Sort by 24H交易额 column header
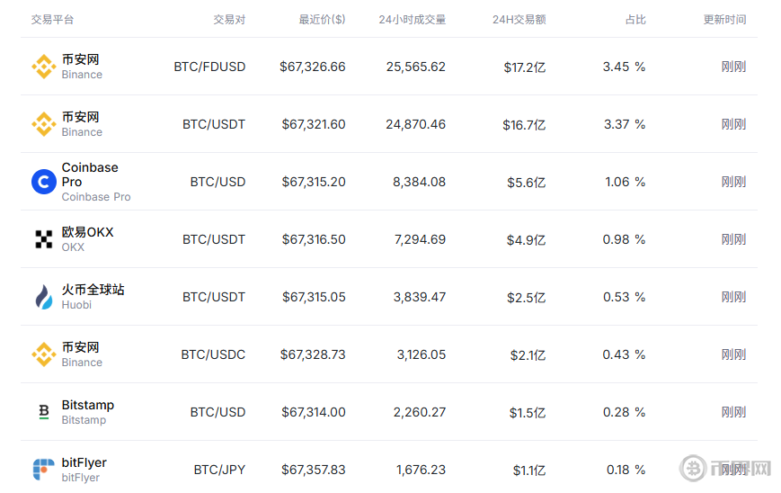Viewport: 781px width, 493px height. [519, 20]
